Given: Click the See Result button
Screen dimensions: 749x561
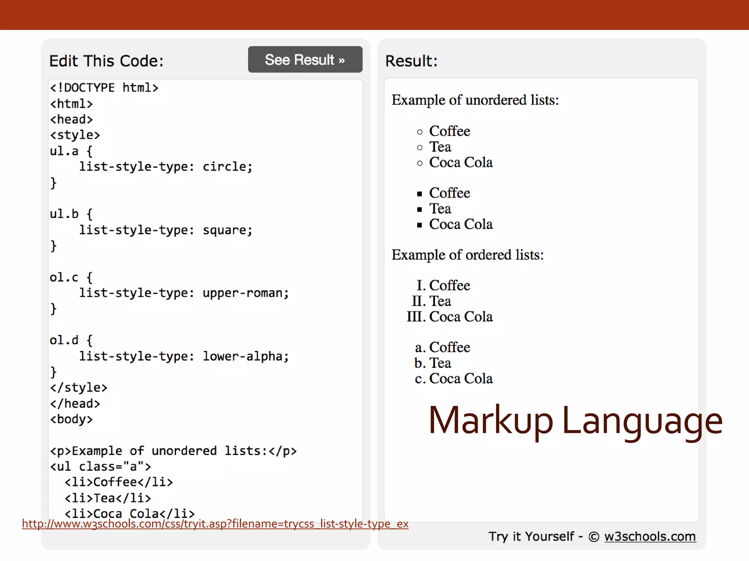Looking at the screenshot, I should tap(305, 60).
